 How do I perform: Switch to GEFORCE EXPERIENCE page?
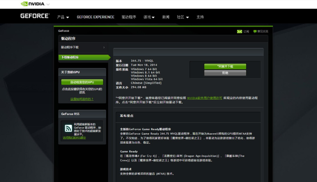point(95,17)
